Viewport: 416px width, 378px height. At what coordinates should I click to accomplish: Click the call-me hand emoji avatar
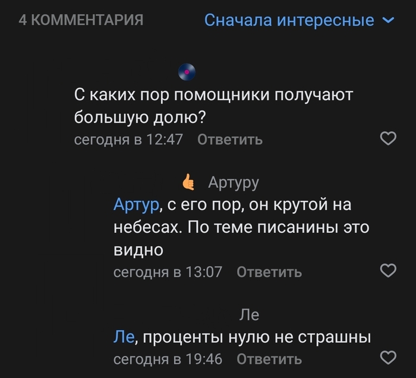pos(188,182)
